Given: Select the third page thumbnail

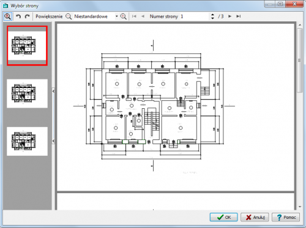Looking at the screenshot, I should coord(27,141).
